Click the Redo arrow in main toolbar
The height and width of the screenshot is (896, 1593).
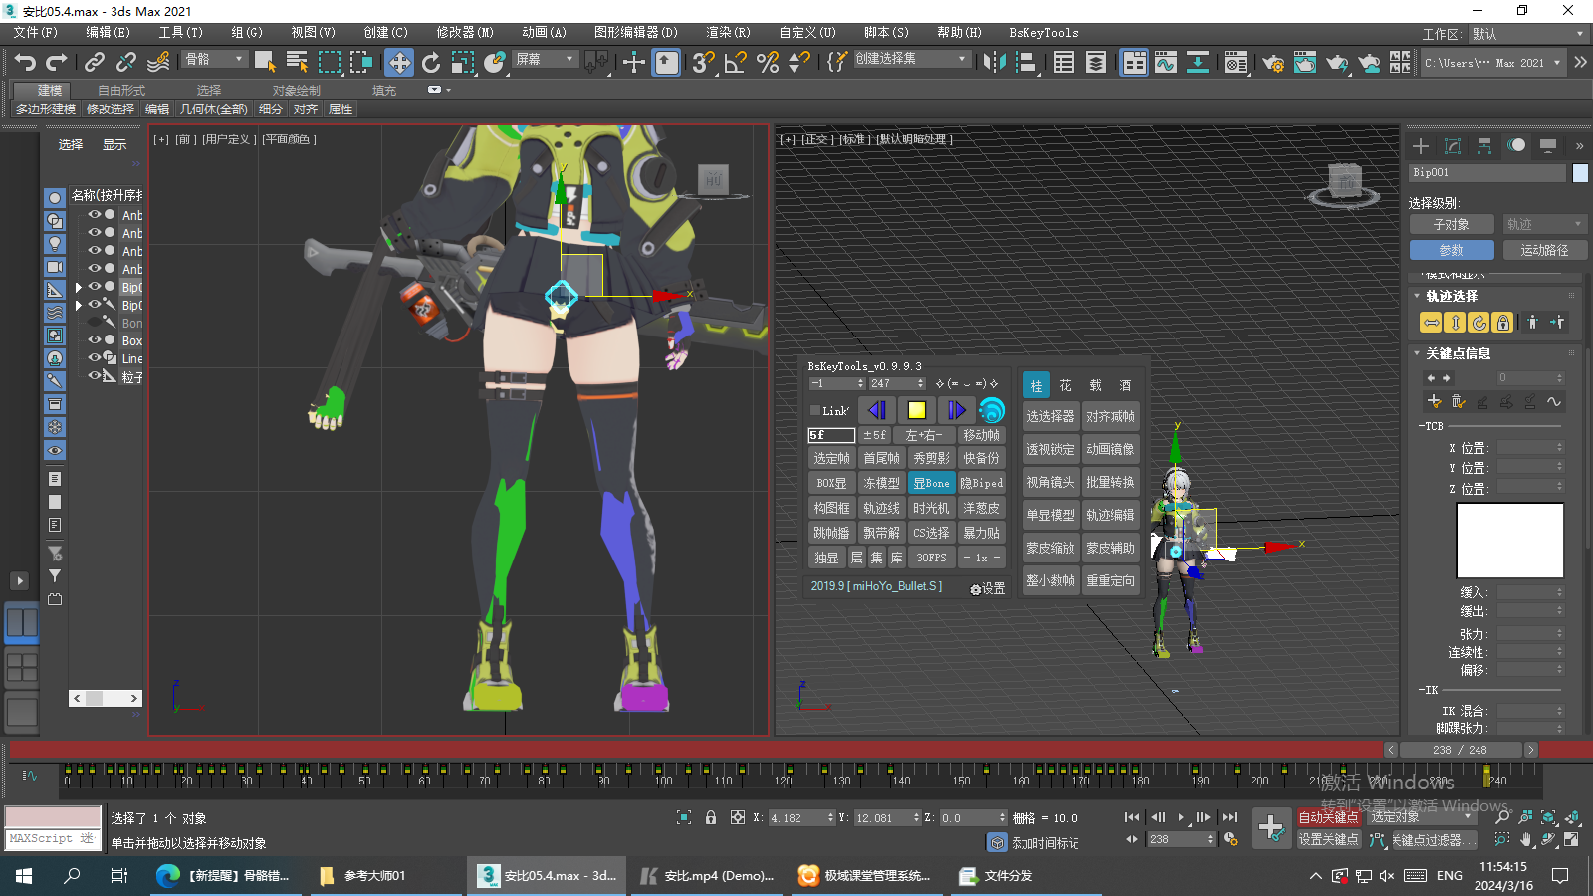tap(57, 62)
